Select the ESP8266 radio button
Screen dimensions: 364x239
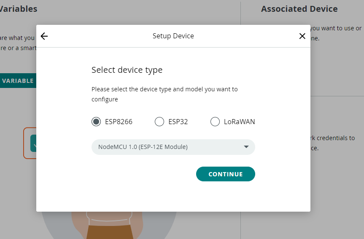pyautogui.click(x=97, y=122)
